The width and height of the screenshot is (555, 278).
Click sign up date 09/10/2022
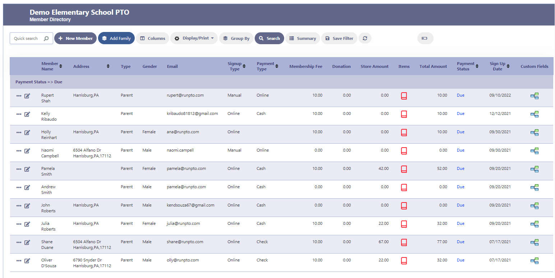click(500, 96)
